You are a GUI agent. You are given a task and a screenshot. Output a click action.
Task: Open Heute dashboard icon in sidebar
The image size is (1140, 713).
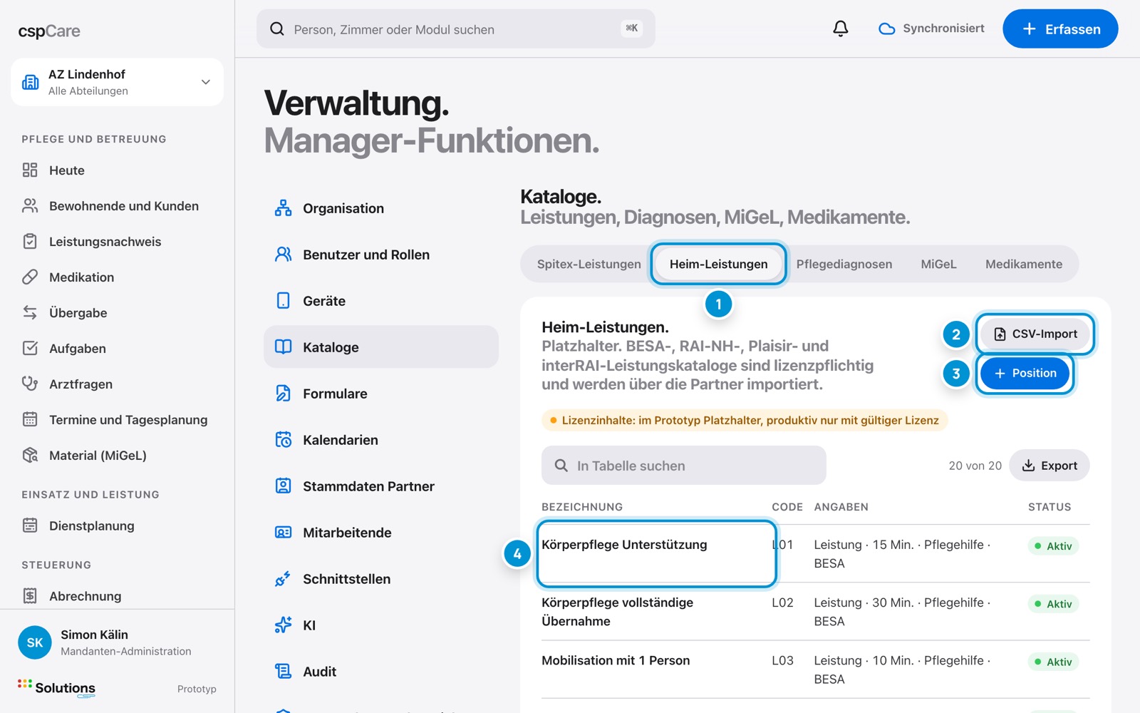click(30, 170)
